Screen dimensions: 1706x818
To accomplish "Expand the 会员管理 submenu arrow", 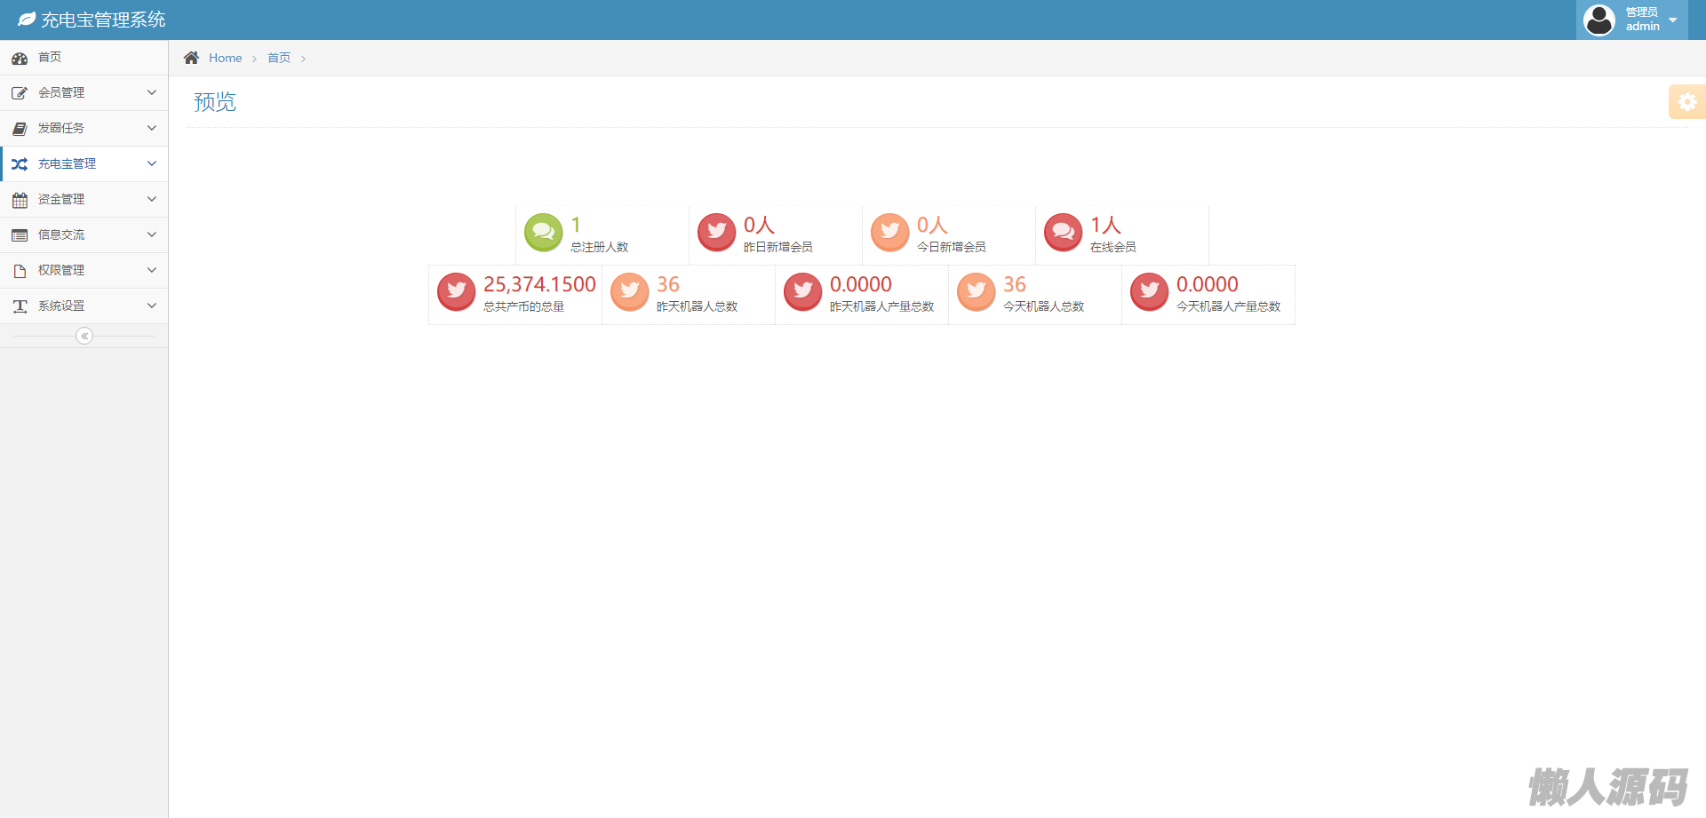I will (152, 92).
